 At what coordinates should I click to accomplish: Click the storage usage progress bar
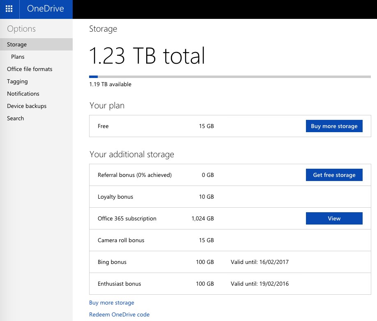pyautogui.click(x=230, y=77)
